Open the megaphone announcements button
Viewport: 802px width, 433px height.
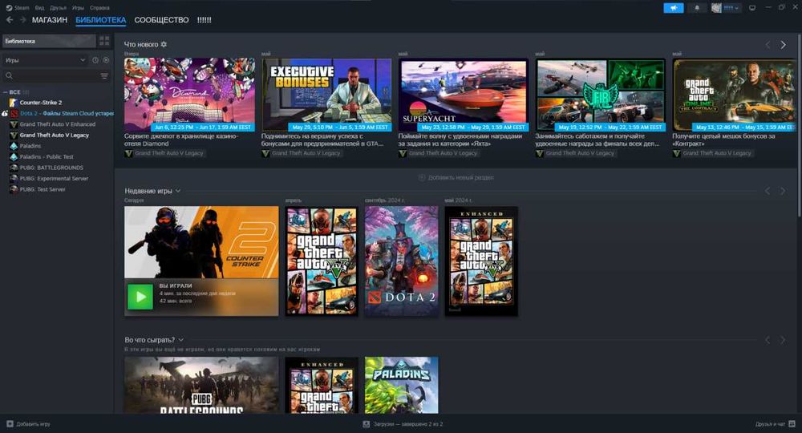click(x=673, y=8)
